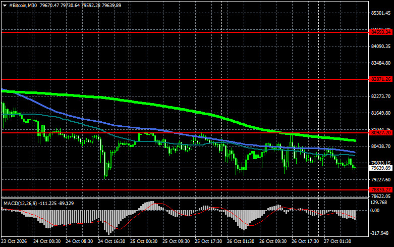Click the 25 Oct 17:30 time label

pos(208,241)
